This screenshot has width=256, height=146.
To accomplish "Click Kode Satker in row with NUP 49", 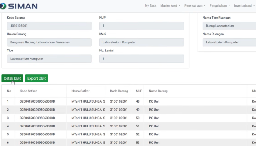I will click(x=37, y=109).
